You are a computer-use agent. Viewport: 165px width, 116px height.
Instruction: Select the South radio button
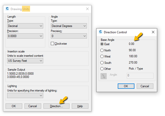tap(102, 63)
